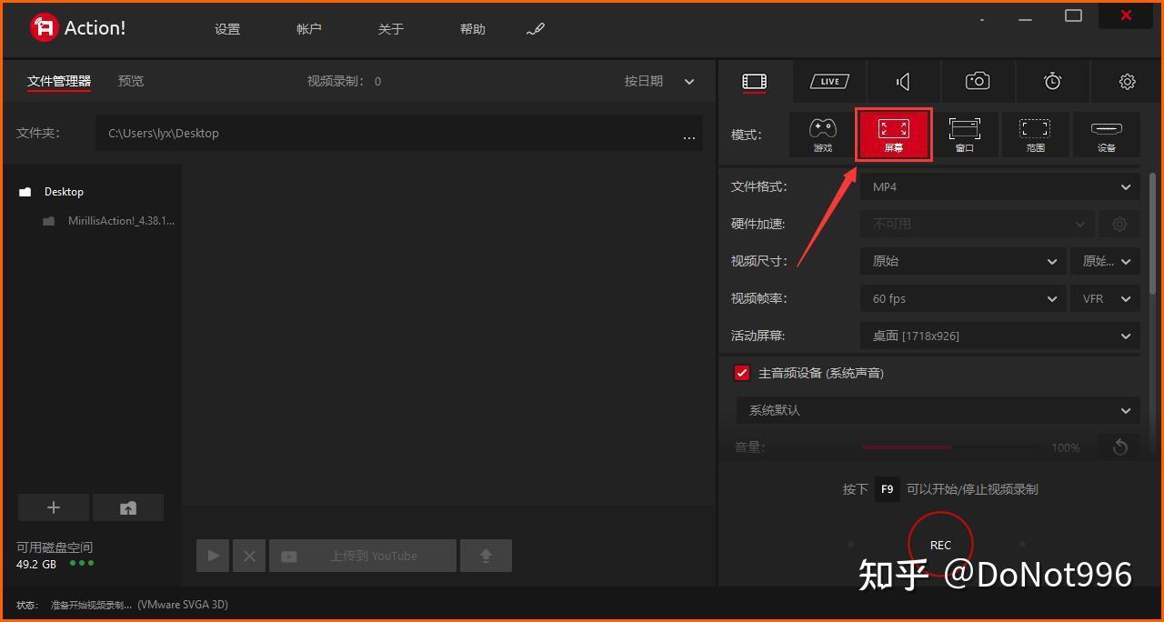Open the scheduler timer panel

[x=1052, y=81]
